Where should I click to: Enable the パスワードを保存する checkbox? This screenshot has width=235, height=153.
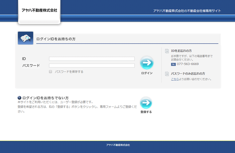50,71
